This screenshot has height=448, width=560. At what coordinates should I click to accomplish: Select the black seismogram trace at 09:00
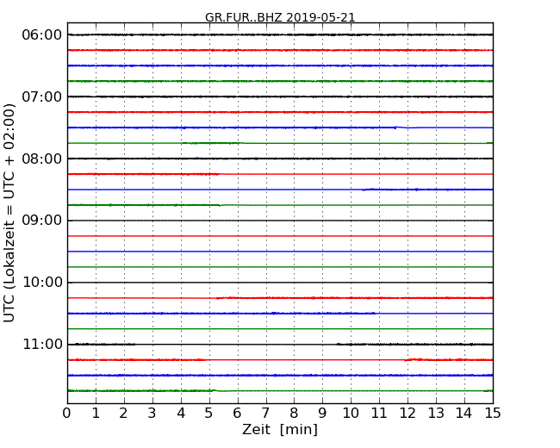[x=280, y=221]
